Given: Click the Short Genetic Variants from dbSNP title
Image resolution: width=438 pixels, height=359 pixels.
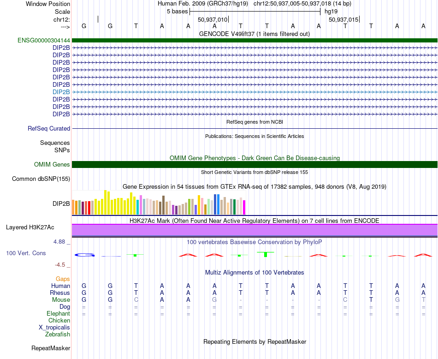Looking at the screenshot, I should click(255, 172).
